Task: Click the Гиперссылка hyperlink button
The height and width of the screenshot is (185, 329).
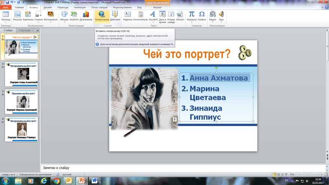Action: pos(102,16)
